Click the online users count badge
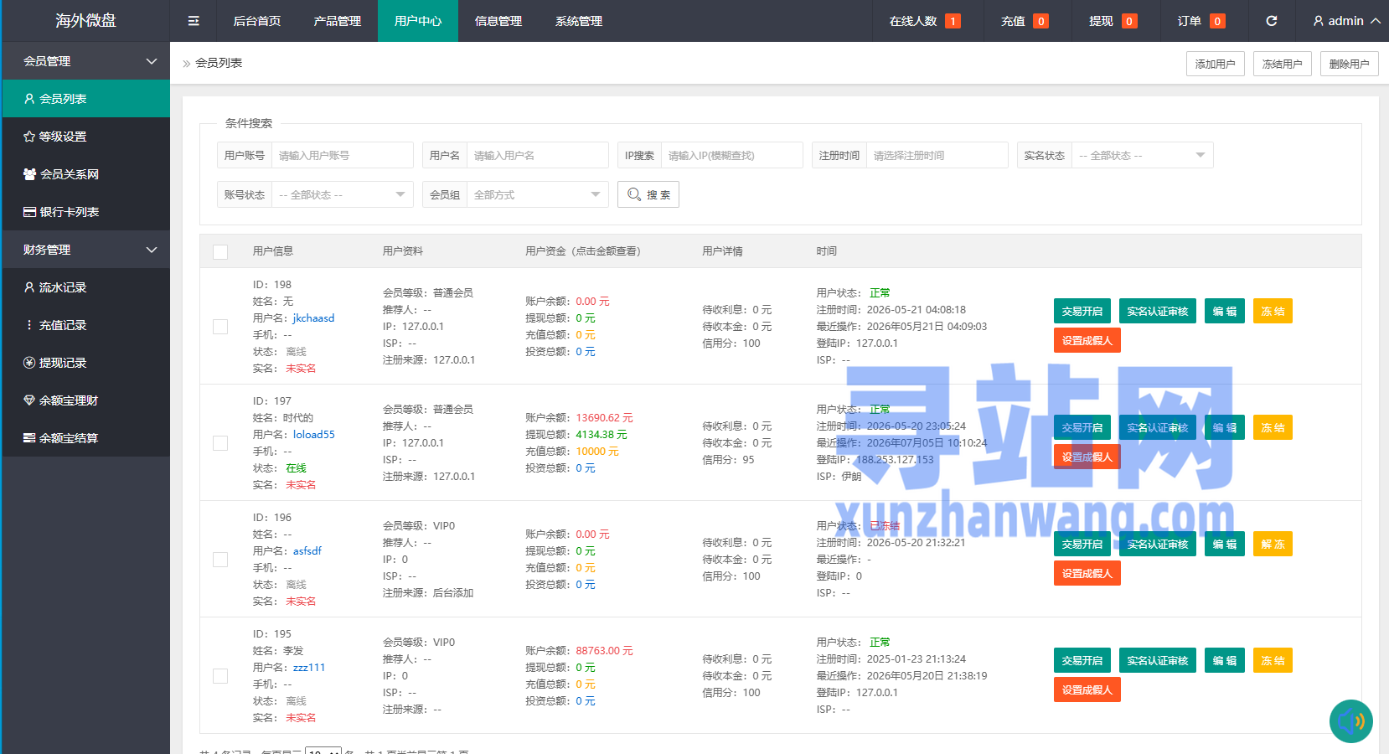Viewport: 1389px width, 754px height. pyautogui.click(x=953, y=21)
